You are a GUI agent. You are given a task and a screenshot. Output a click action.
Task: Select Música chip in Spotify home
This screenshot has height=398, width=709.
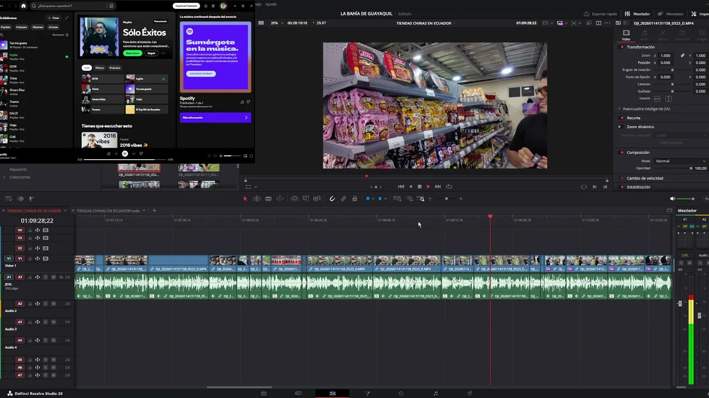100,67
